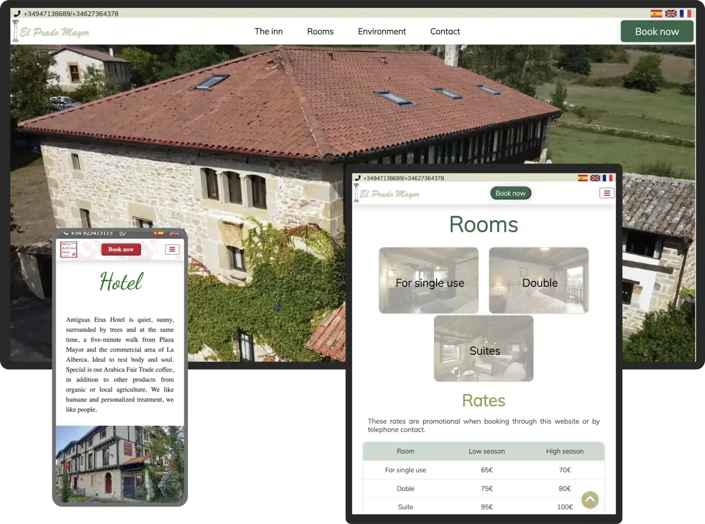Go to The inn menu item

[268, 32]
